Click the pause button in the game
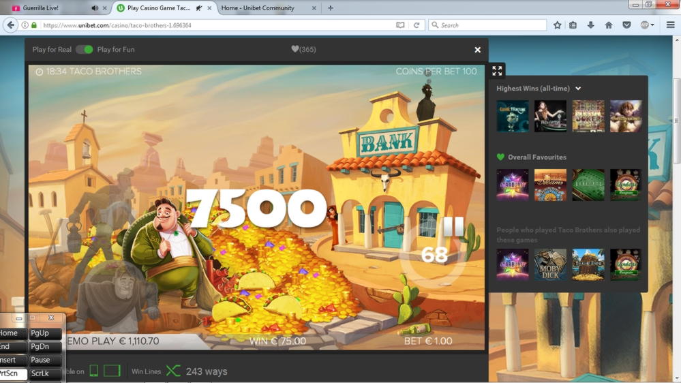 click(x=453, y=226)
